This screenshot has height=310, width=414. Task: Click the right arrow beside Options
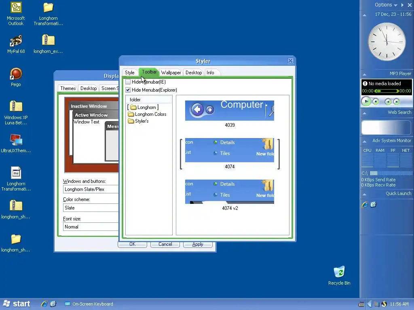tap(402, 5)
